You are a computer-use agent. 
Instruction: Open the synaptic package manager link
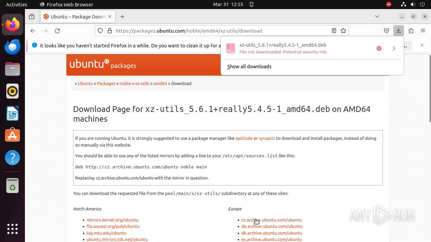pyautogui.click(x=267, y=138)
